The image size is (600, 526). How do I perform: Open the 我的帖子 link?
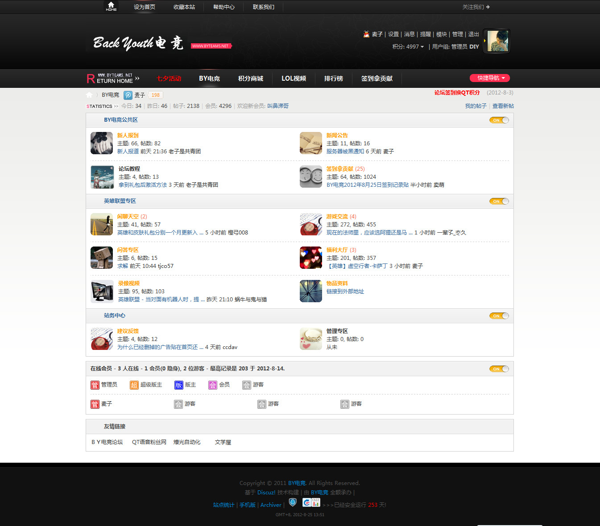(x=476, y=106)
